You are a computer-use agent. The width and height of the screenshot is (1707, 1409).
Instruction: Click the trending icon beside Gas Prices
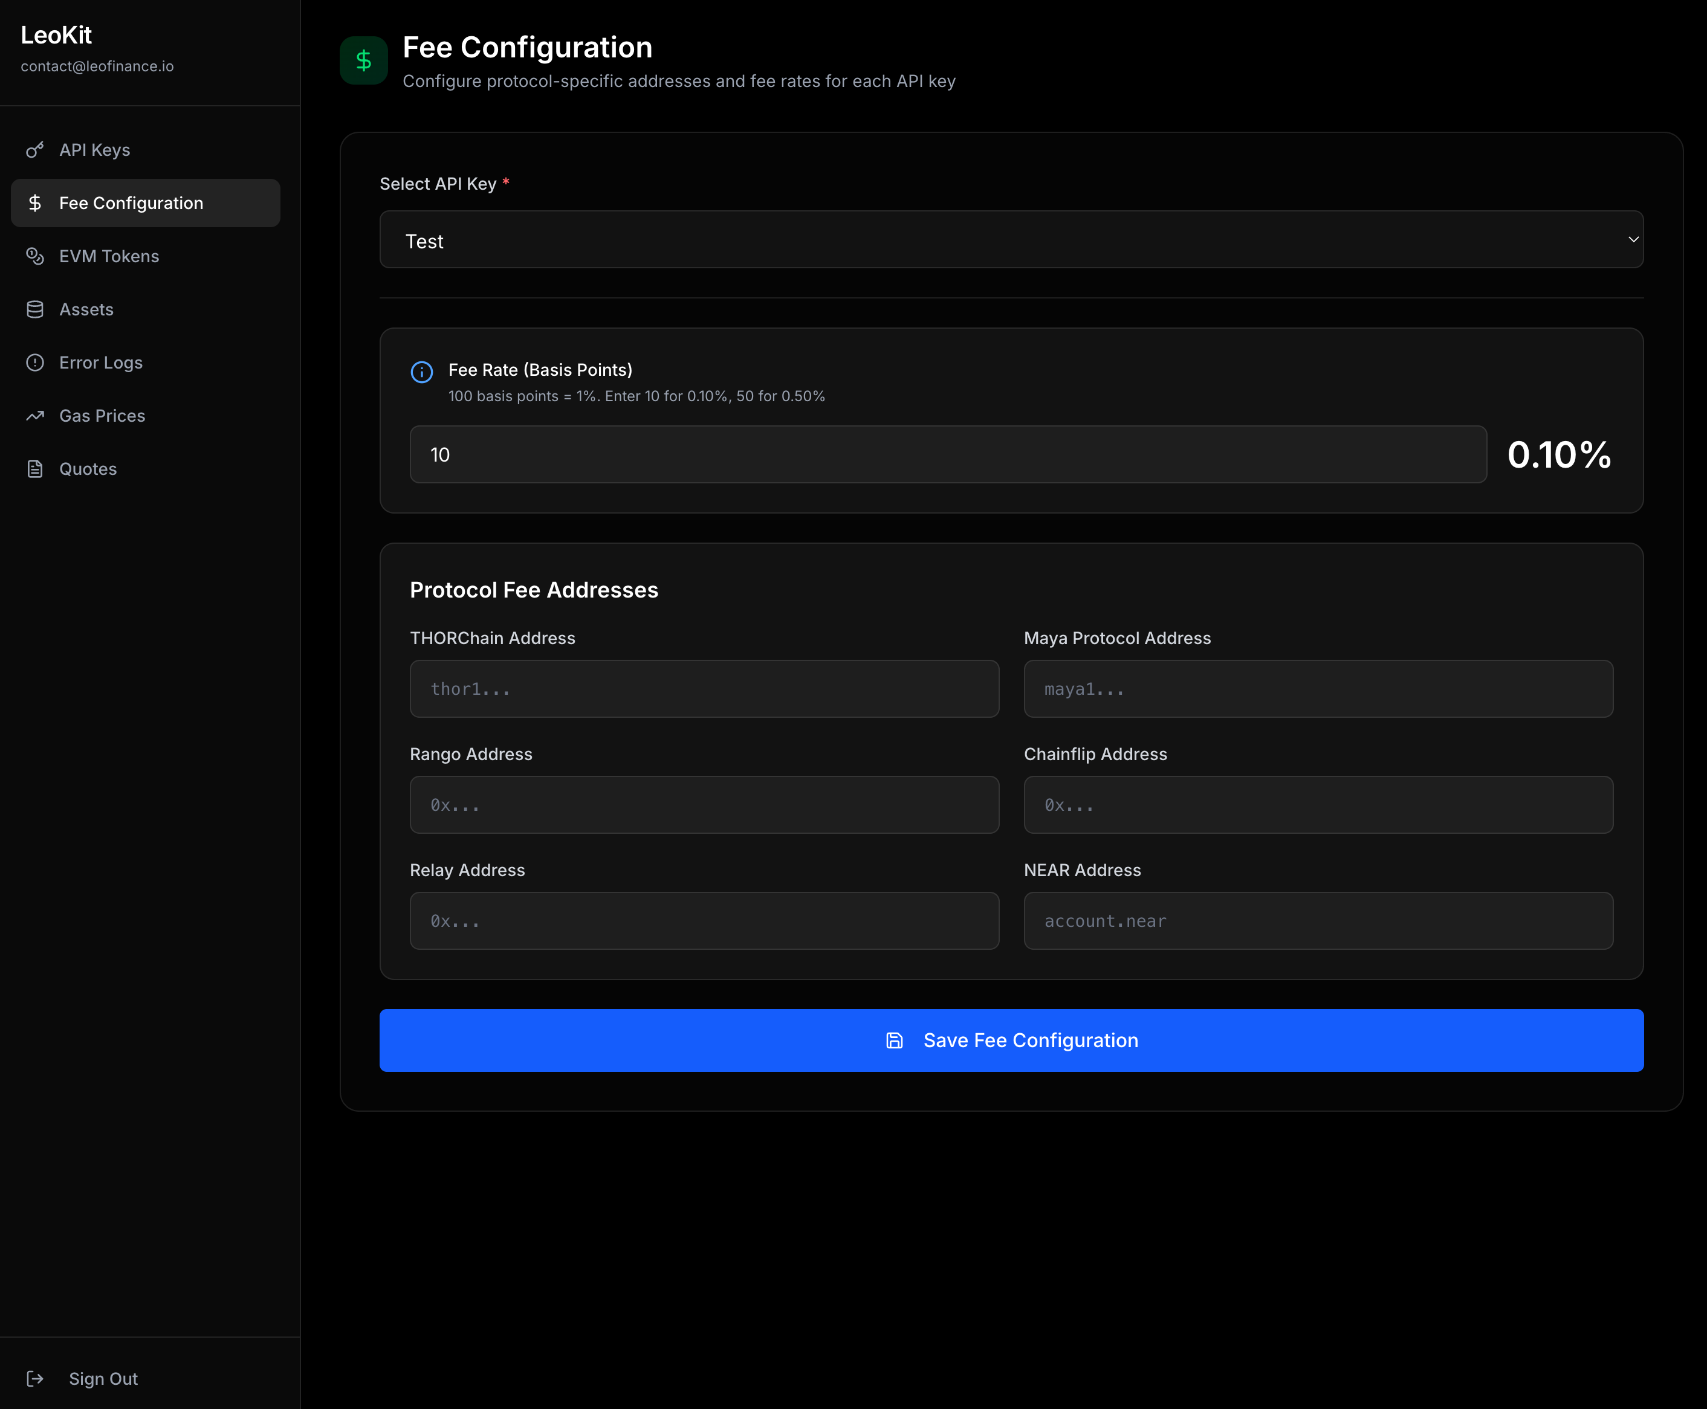pos(35,416)
